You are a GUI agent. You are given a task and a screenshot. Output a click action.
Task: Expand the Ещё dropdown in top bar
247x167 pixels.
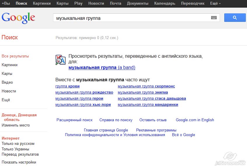(216, 3)
